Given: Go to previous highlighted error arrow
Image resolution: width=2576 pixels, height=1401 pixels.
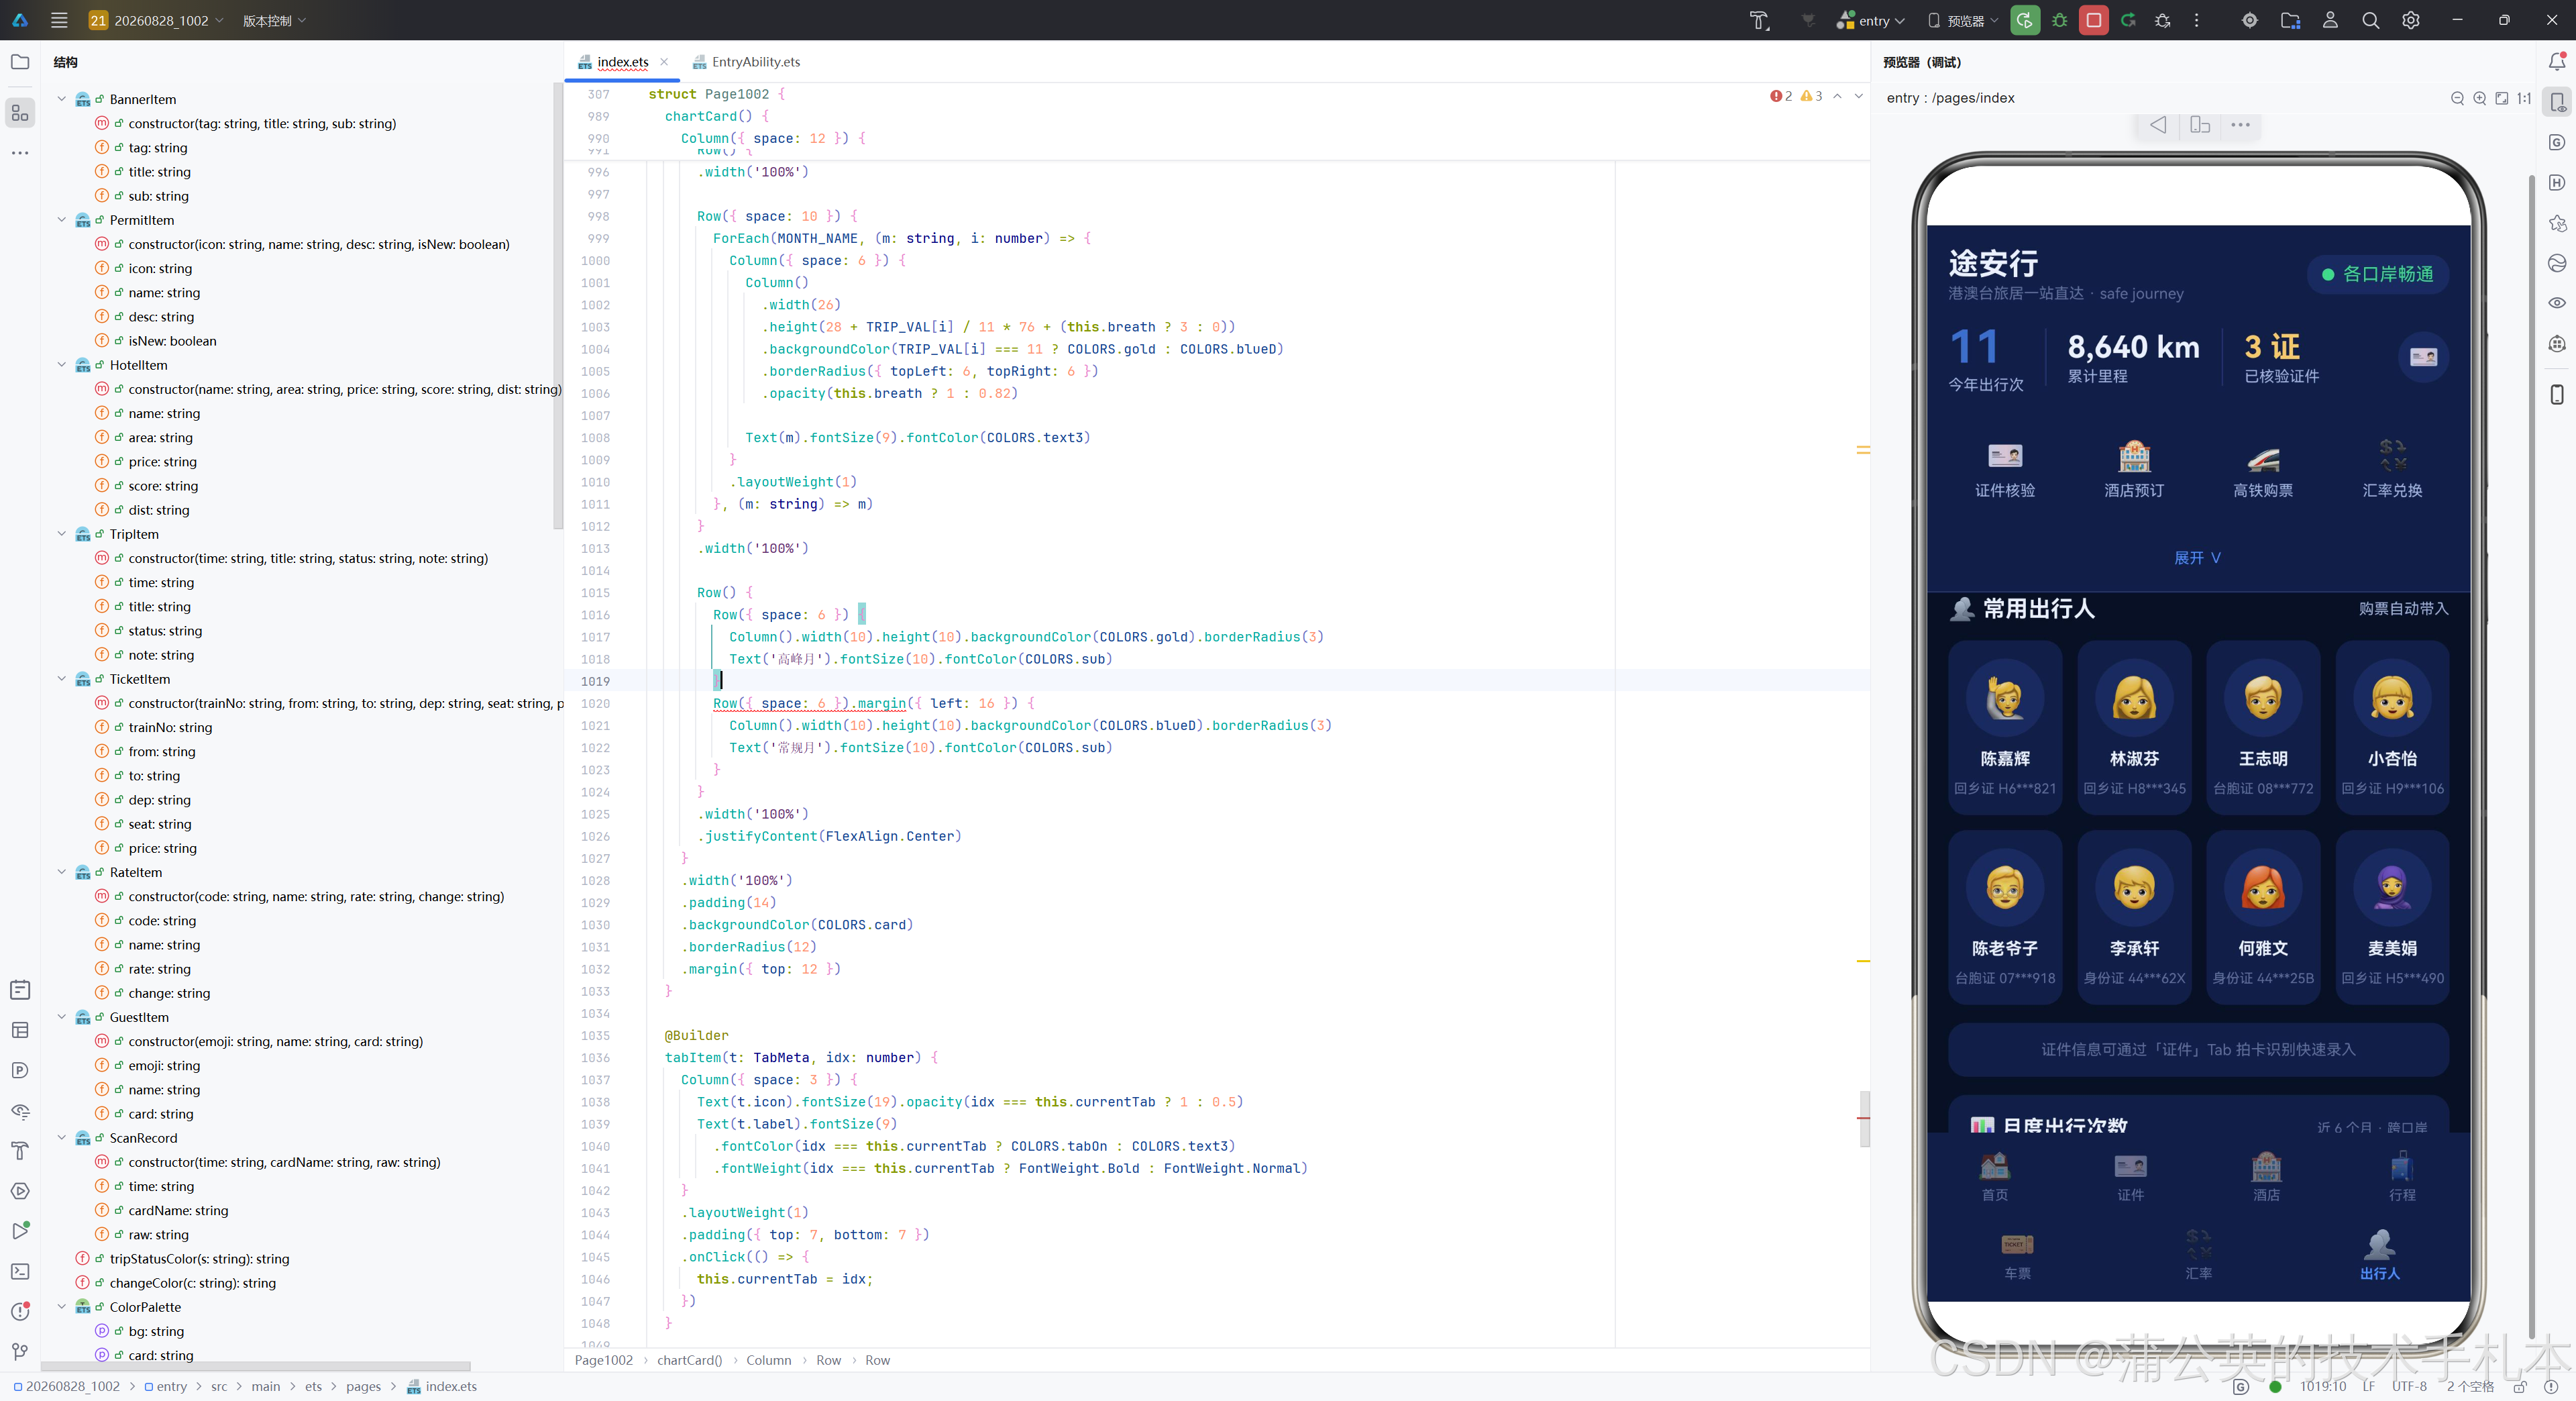Looking at the screenshot, I should click(x=1837, y=96).
